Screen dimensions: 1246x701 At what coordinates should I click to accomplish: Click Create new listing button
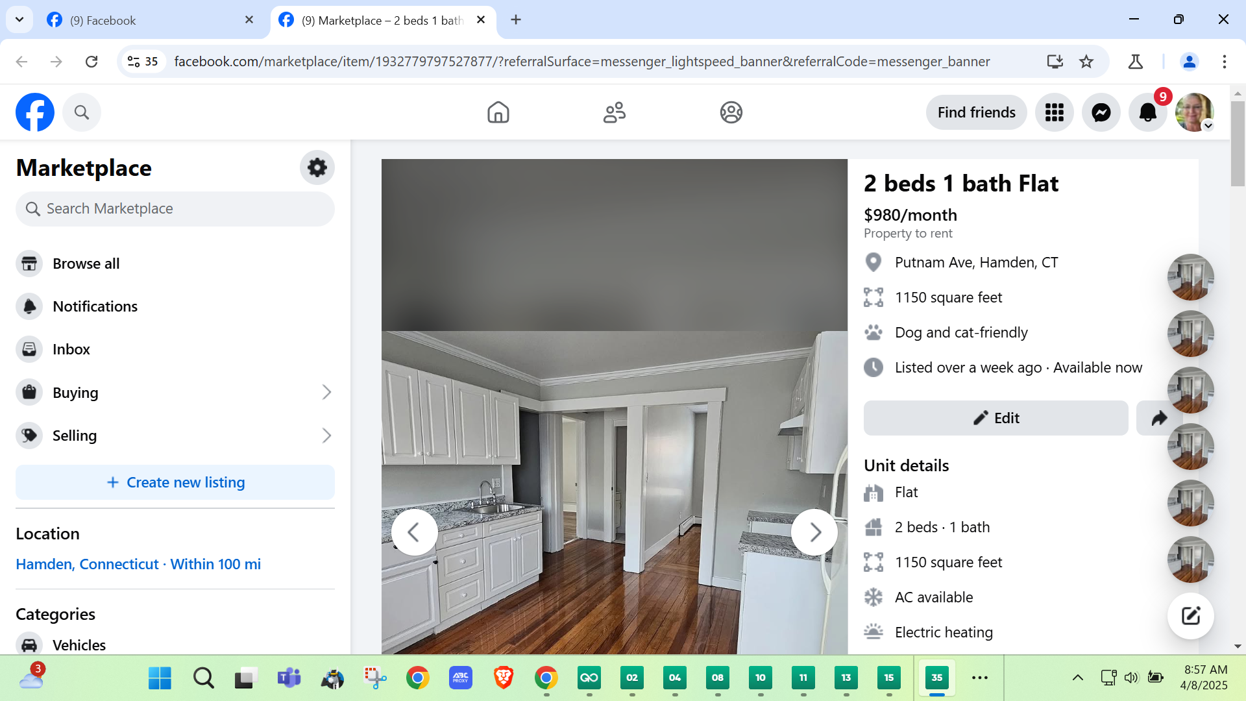[x=175, y=482]
